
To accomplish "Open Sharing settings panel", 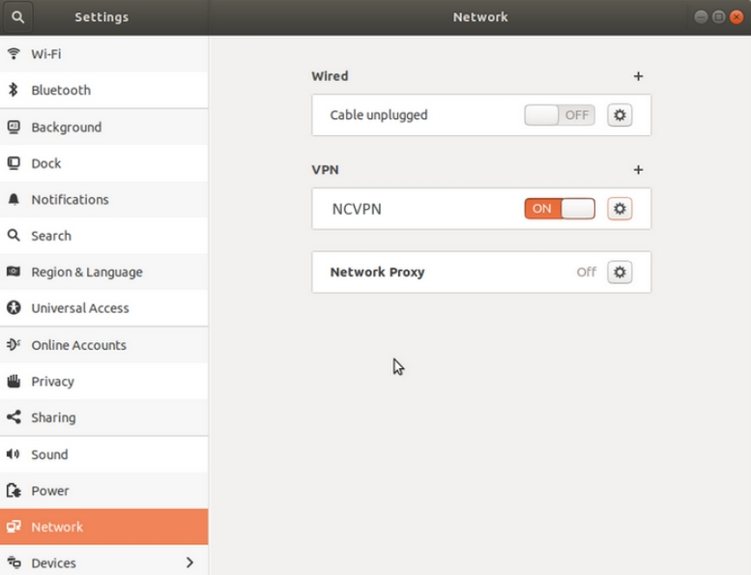I will click(104, 417).
